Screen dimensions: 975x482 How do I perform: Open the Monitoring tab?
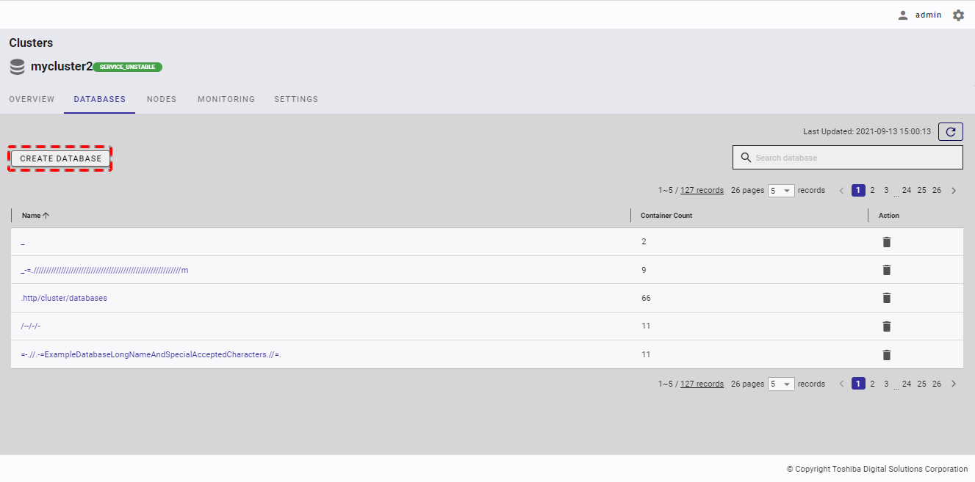226,99
